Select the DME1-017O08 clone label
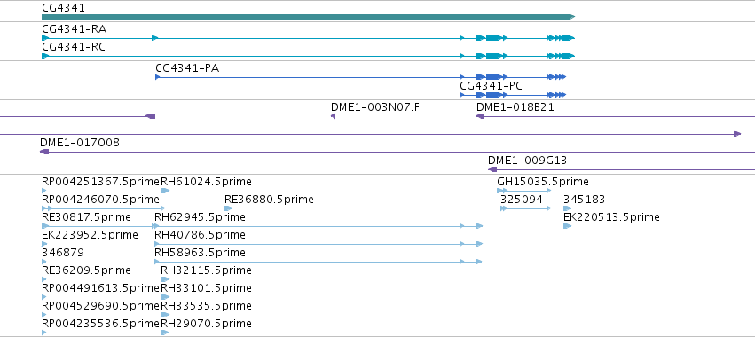 (x=80, y=143)
